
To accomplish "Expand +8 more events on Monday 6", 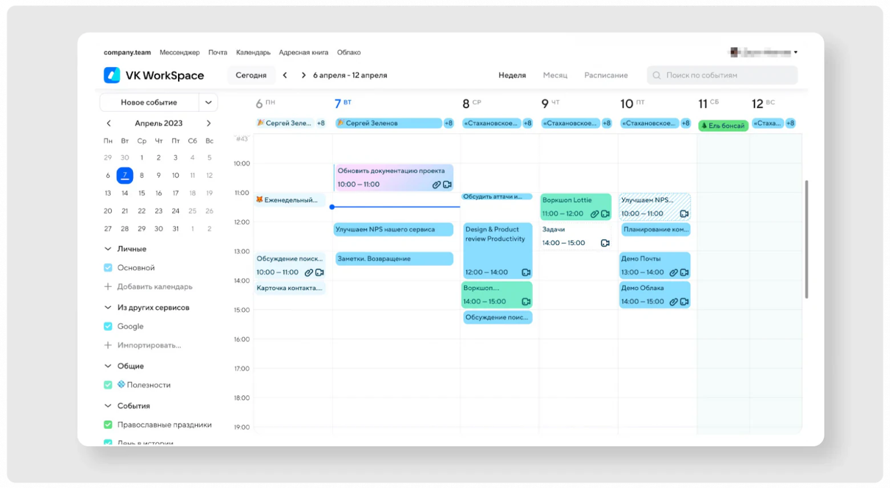I will [321, 123].
